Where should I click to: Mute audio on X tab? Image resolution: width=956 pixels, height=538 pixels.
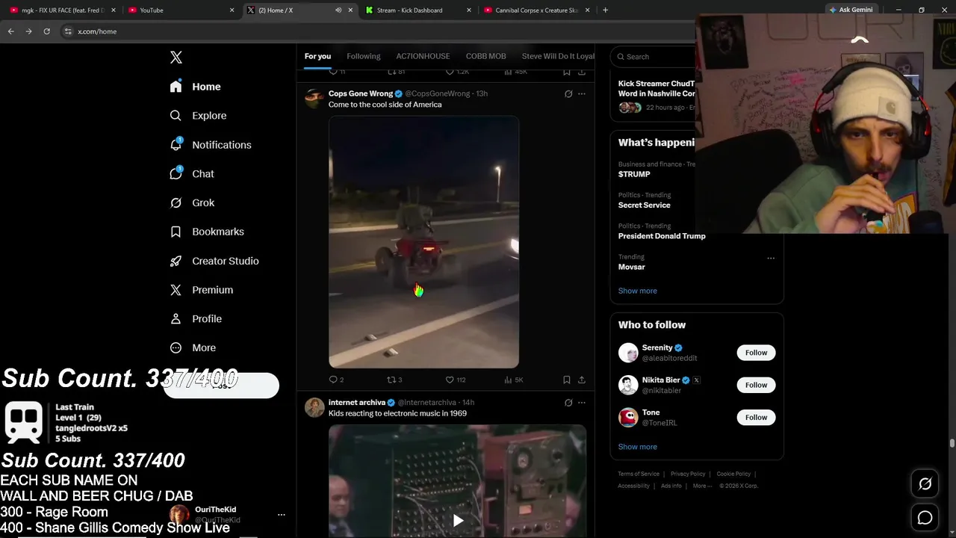click(338, 10)
